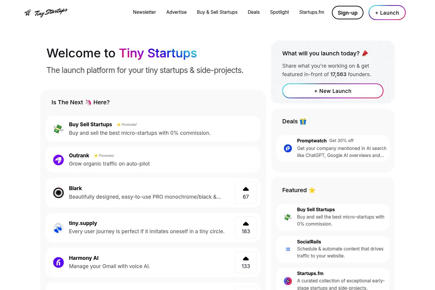Open the tiny.supply launch title
The image size is (435, 290).
click(83, 223)
